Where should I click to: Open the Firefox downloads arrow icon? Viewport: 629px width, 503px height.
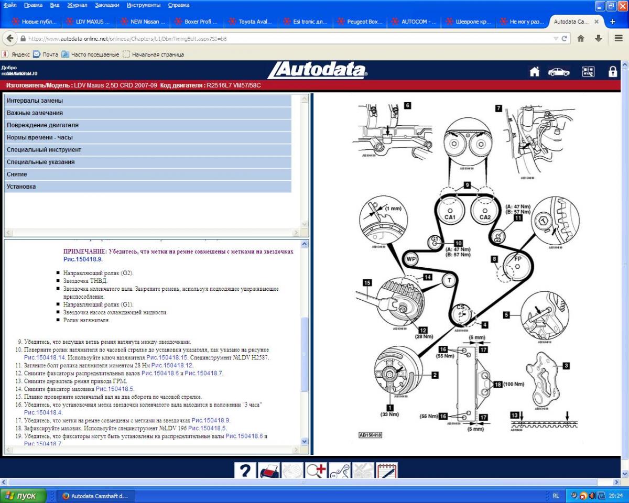click(x=599, y=39)
